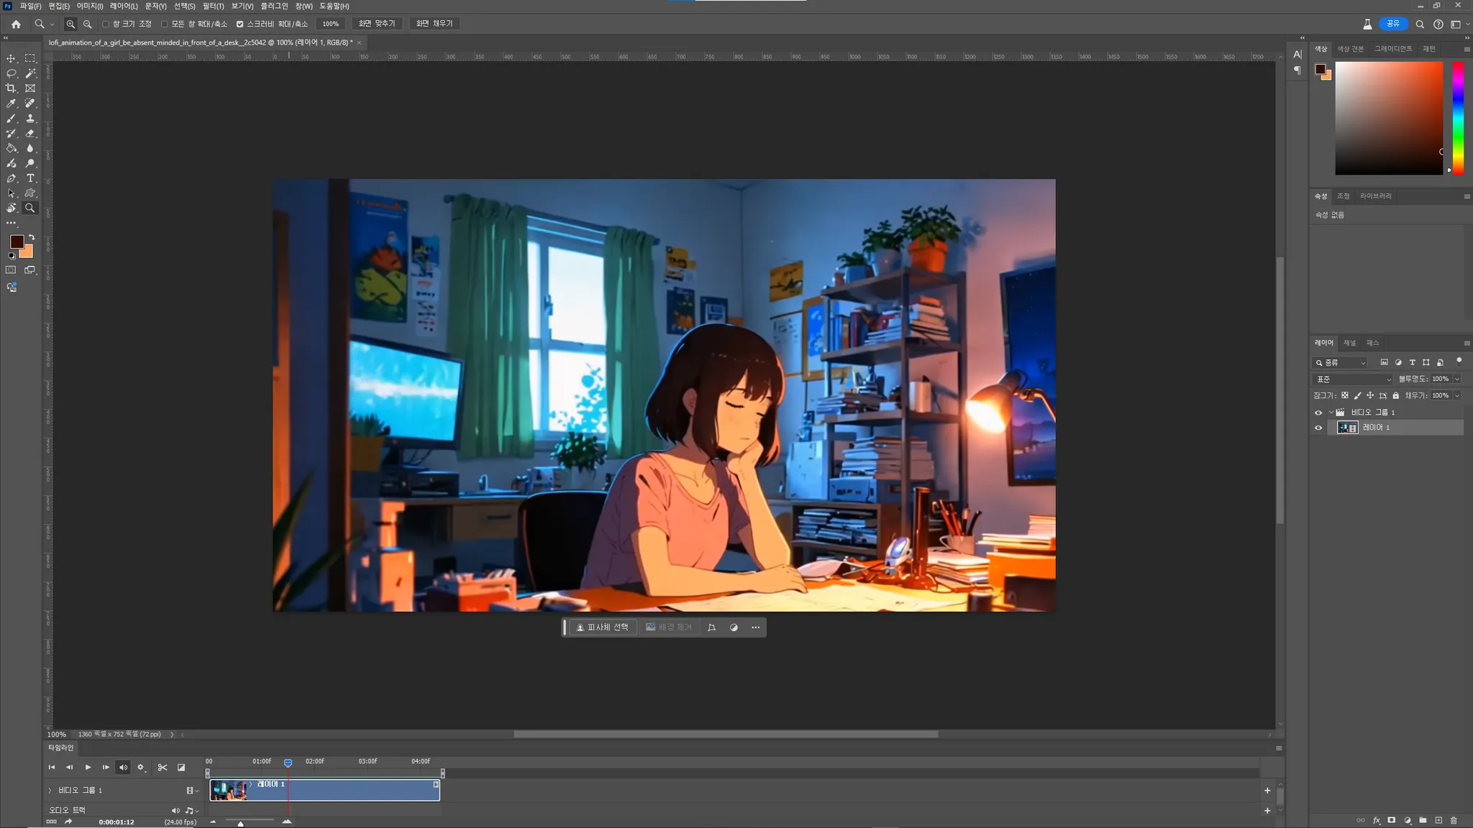Enable the 창 크기 조정 checkbox
The height and width of the screenshot is (828, 1473).
point(106,24)
